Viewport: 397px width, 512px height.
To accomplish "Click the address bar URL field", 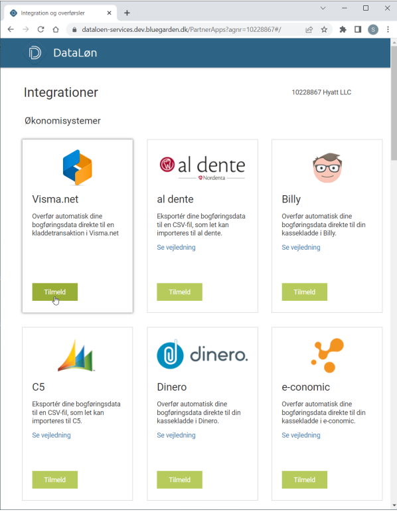I will [181, 29].
